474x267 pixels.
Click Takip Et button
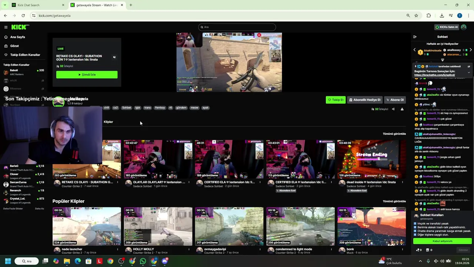336,100
